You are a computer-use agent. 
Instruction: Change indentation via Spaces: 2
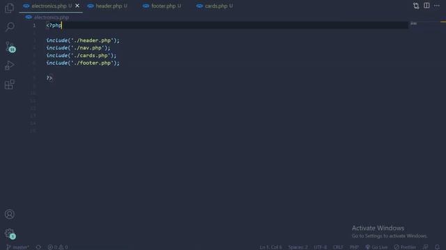(x=298, y=247)
